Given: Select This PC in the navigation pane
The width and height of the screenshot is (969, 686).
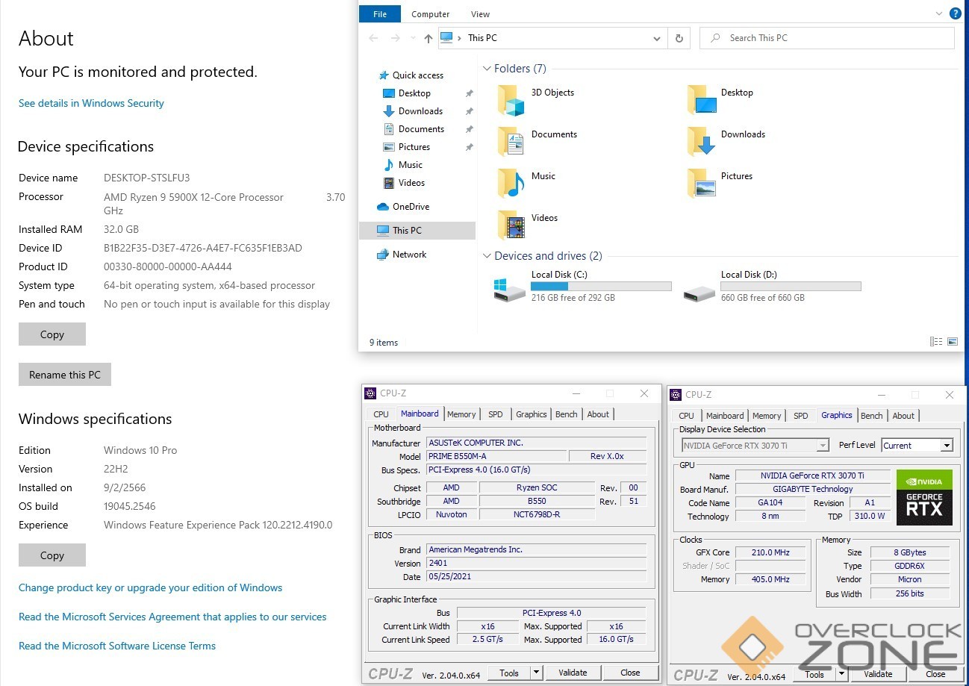Looking at the screenshot, I should (x=417, y=231).
